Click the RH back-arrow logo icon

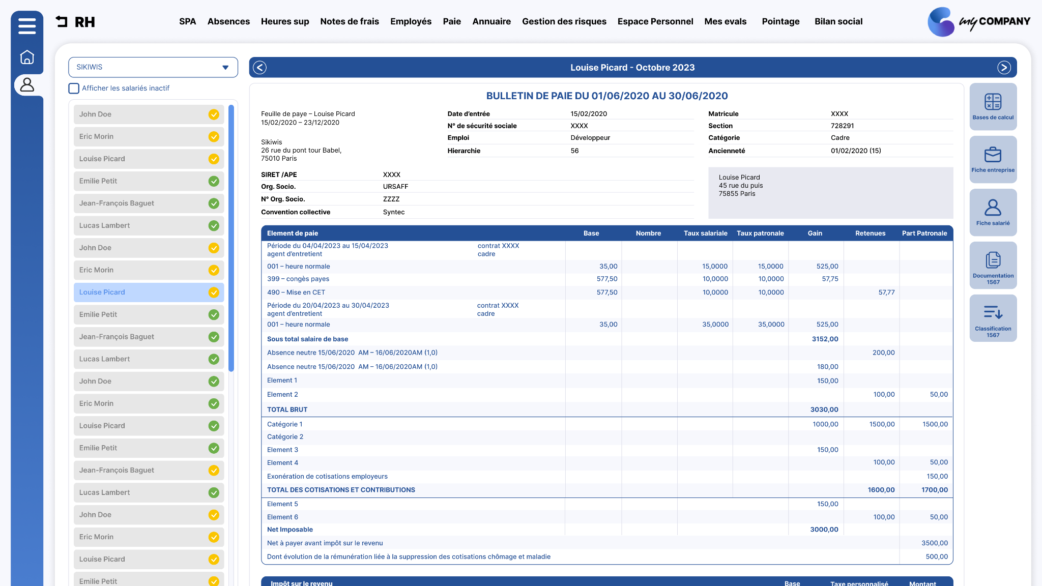[x=62, y=21]
